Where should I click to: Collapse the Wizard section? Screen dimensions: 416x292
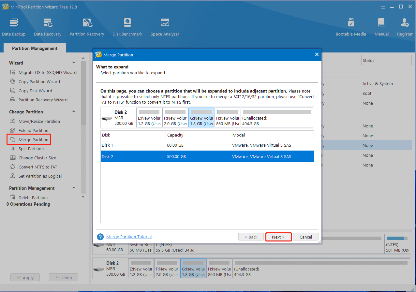pyautogui.click(x=74, y=63)
